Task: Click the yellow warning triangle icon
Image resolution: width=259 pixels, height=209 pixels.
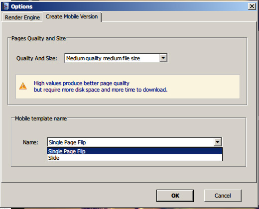Action: click(23, 86)
